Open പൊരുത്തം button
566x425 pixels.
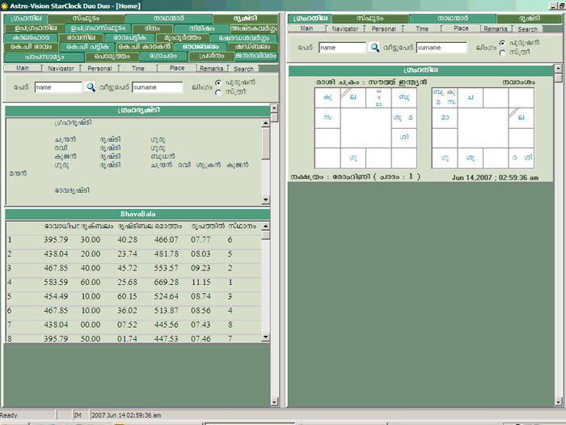(112, 57)
